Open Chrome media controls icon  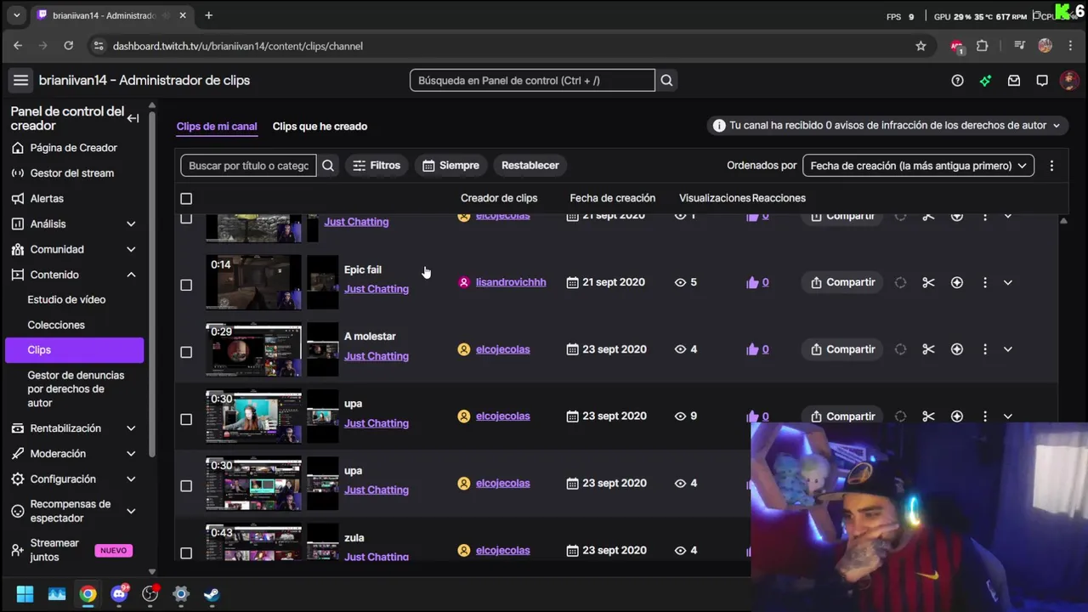[1019, 46]
